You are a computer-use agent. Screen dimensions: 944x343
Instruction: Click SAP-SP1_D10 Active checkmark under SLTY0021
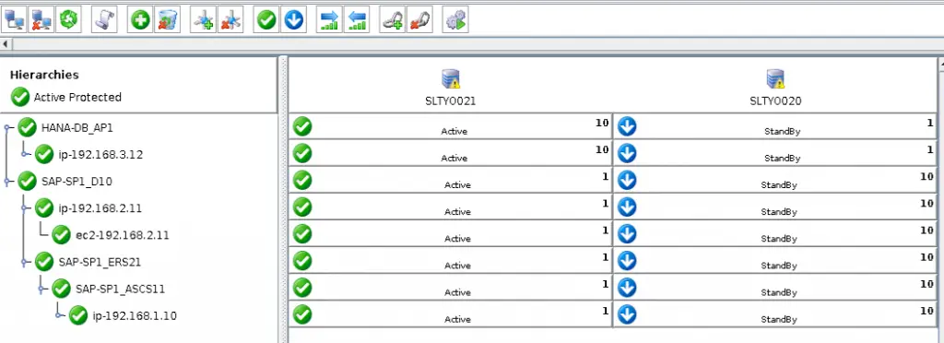pyautogui.click(x=302, y=181)
